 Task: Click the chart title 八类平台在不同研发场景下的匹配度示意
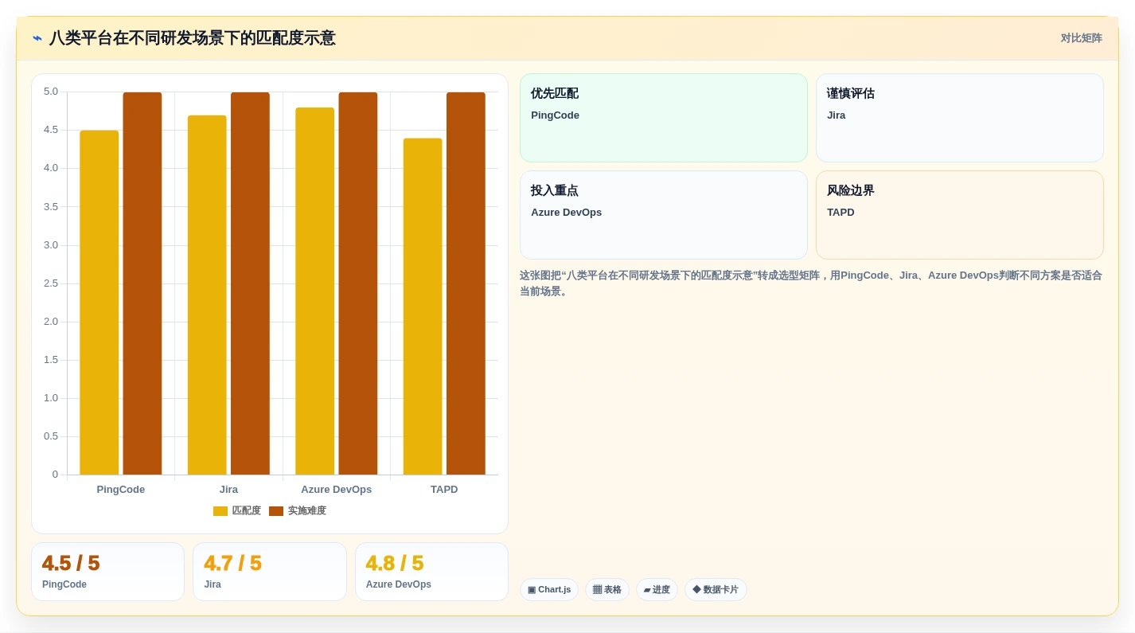(x=193, y=38)
